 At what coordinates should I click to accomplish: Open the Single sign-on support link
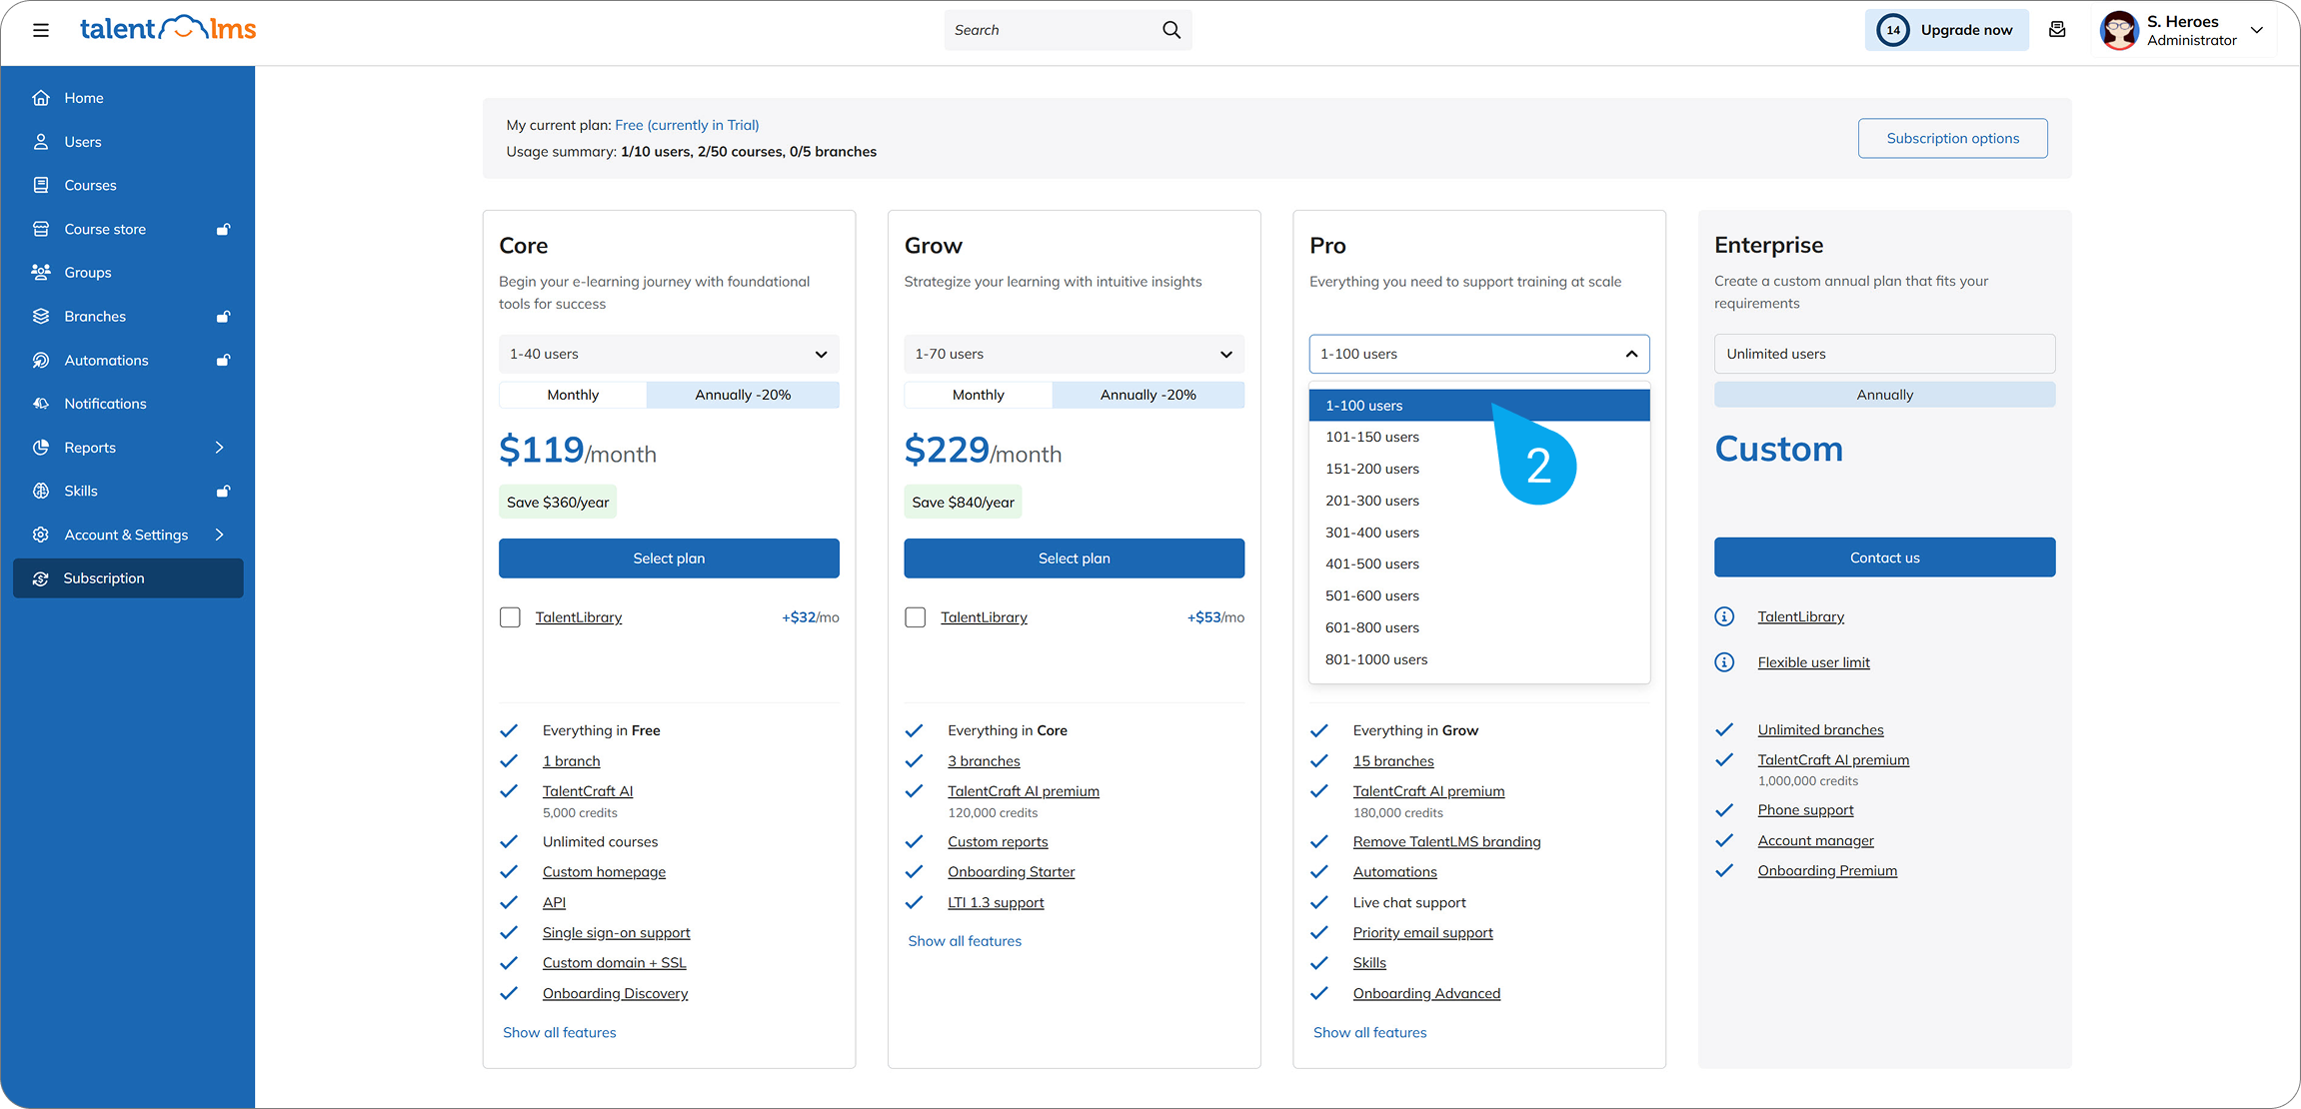(x=616, y=932)
